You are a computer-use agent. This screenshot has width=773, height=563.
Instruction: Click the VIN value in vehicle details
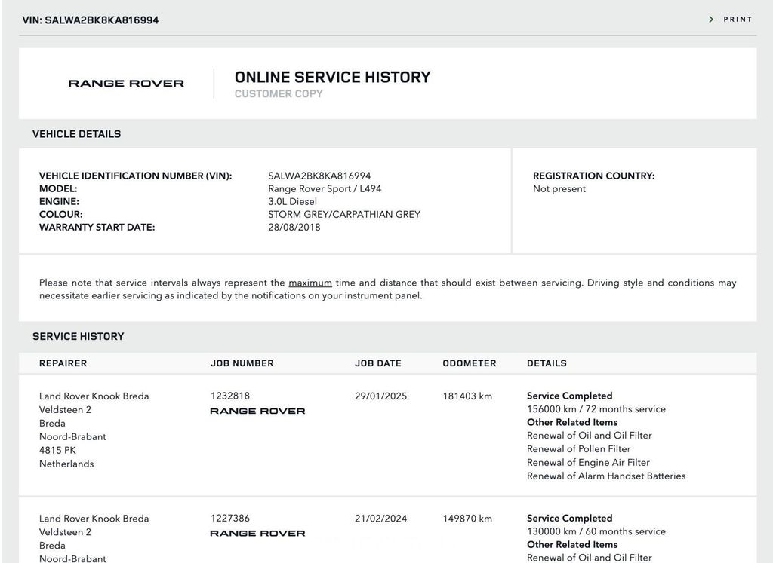(x=319, y=176)
